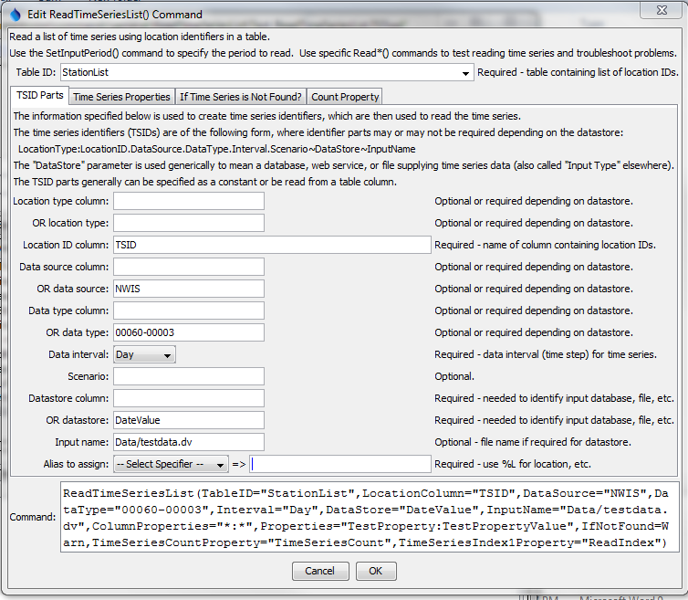Focus the Location ID column field
The width and height of the screenshot is (688, 600).
271,245
